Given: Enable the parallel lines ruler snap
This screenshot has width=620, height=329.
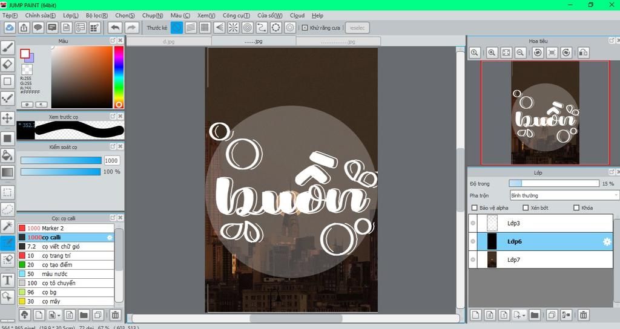Looking at the screenshot, I should [x=191, y=28].
